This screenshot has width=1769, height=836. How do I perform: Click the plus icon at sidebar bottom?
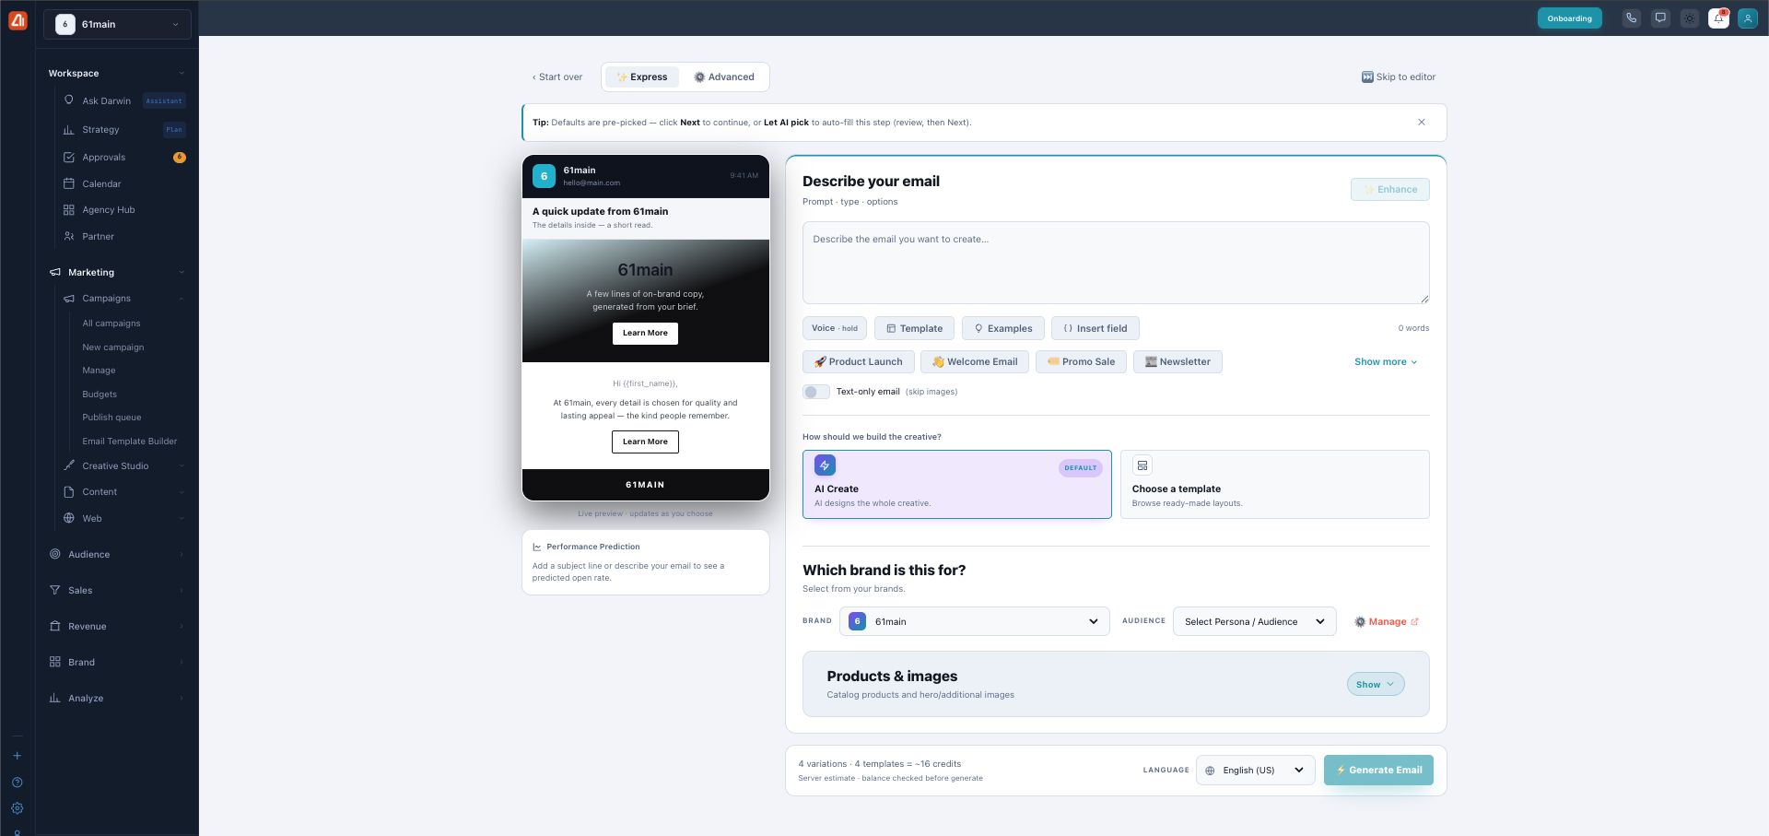pos(17,756)
